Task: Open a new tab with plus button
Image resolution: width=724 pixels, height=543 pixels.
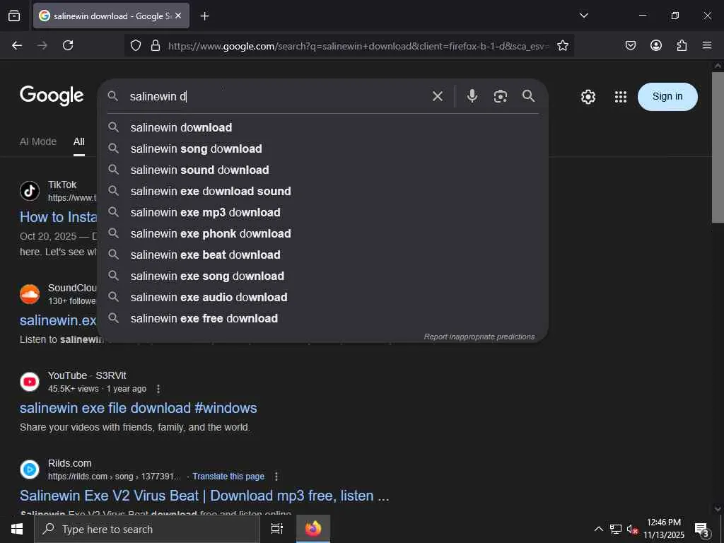Action: click(x=205, y=16)
